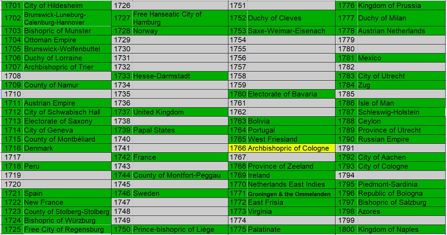Screen dimensions: 447x235
Task: Click 'West Friesland' cell
Action: pos(291,139)
